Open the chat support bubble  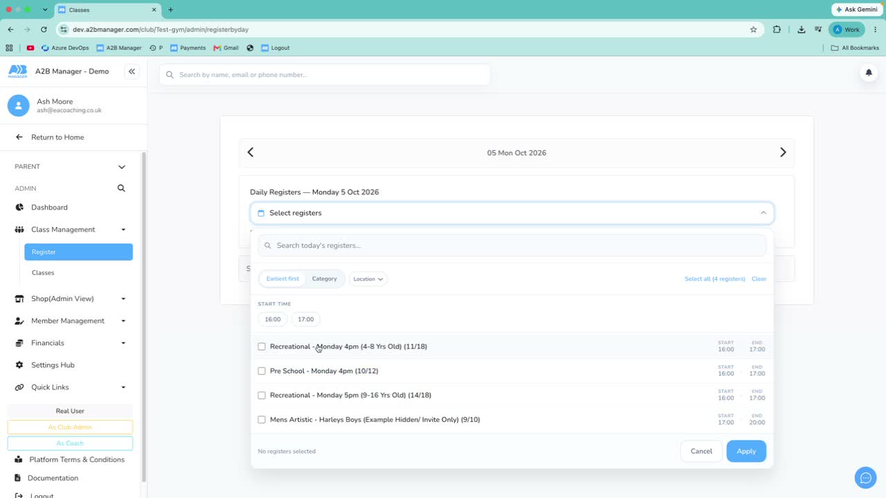pos(865,478)
